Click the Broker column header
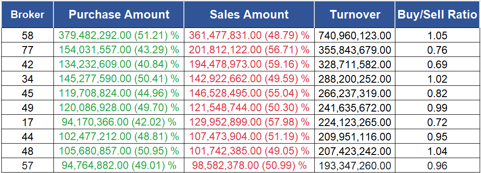The image size is (481, 173). [27, 14]
